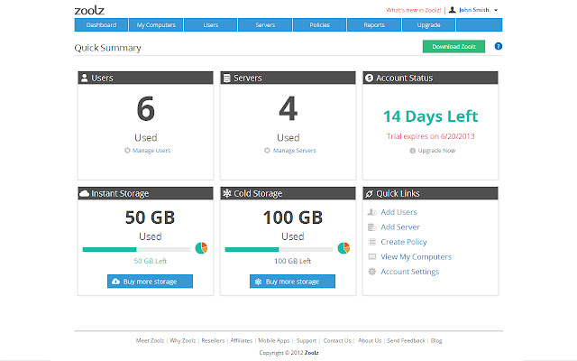Screen dimensions: 577x361
Task: Open the Add Server quick link
Action: 400,227
